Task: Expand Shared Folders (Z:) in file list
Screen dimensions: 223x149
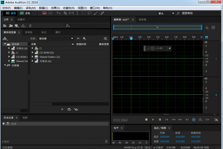Action: click(x=32, y=57)
